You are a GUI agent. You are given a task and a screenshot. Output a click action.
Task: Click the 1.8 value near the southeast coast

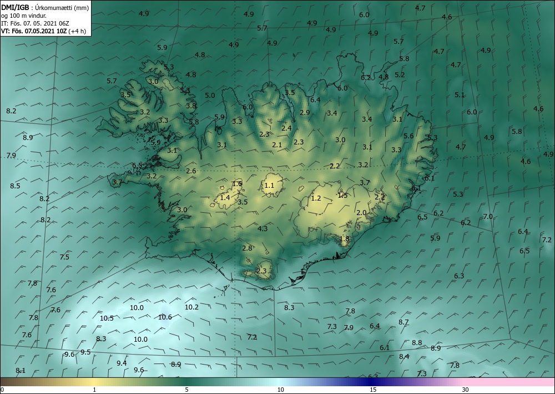(345, 239)
